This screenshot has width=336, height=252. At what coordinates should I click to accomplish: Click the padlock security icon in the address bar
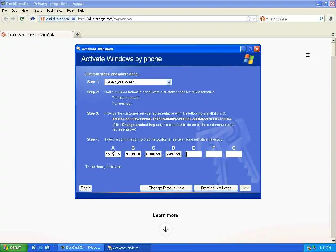pos(73,19)
